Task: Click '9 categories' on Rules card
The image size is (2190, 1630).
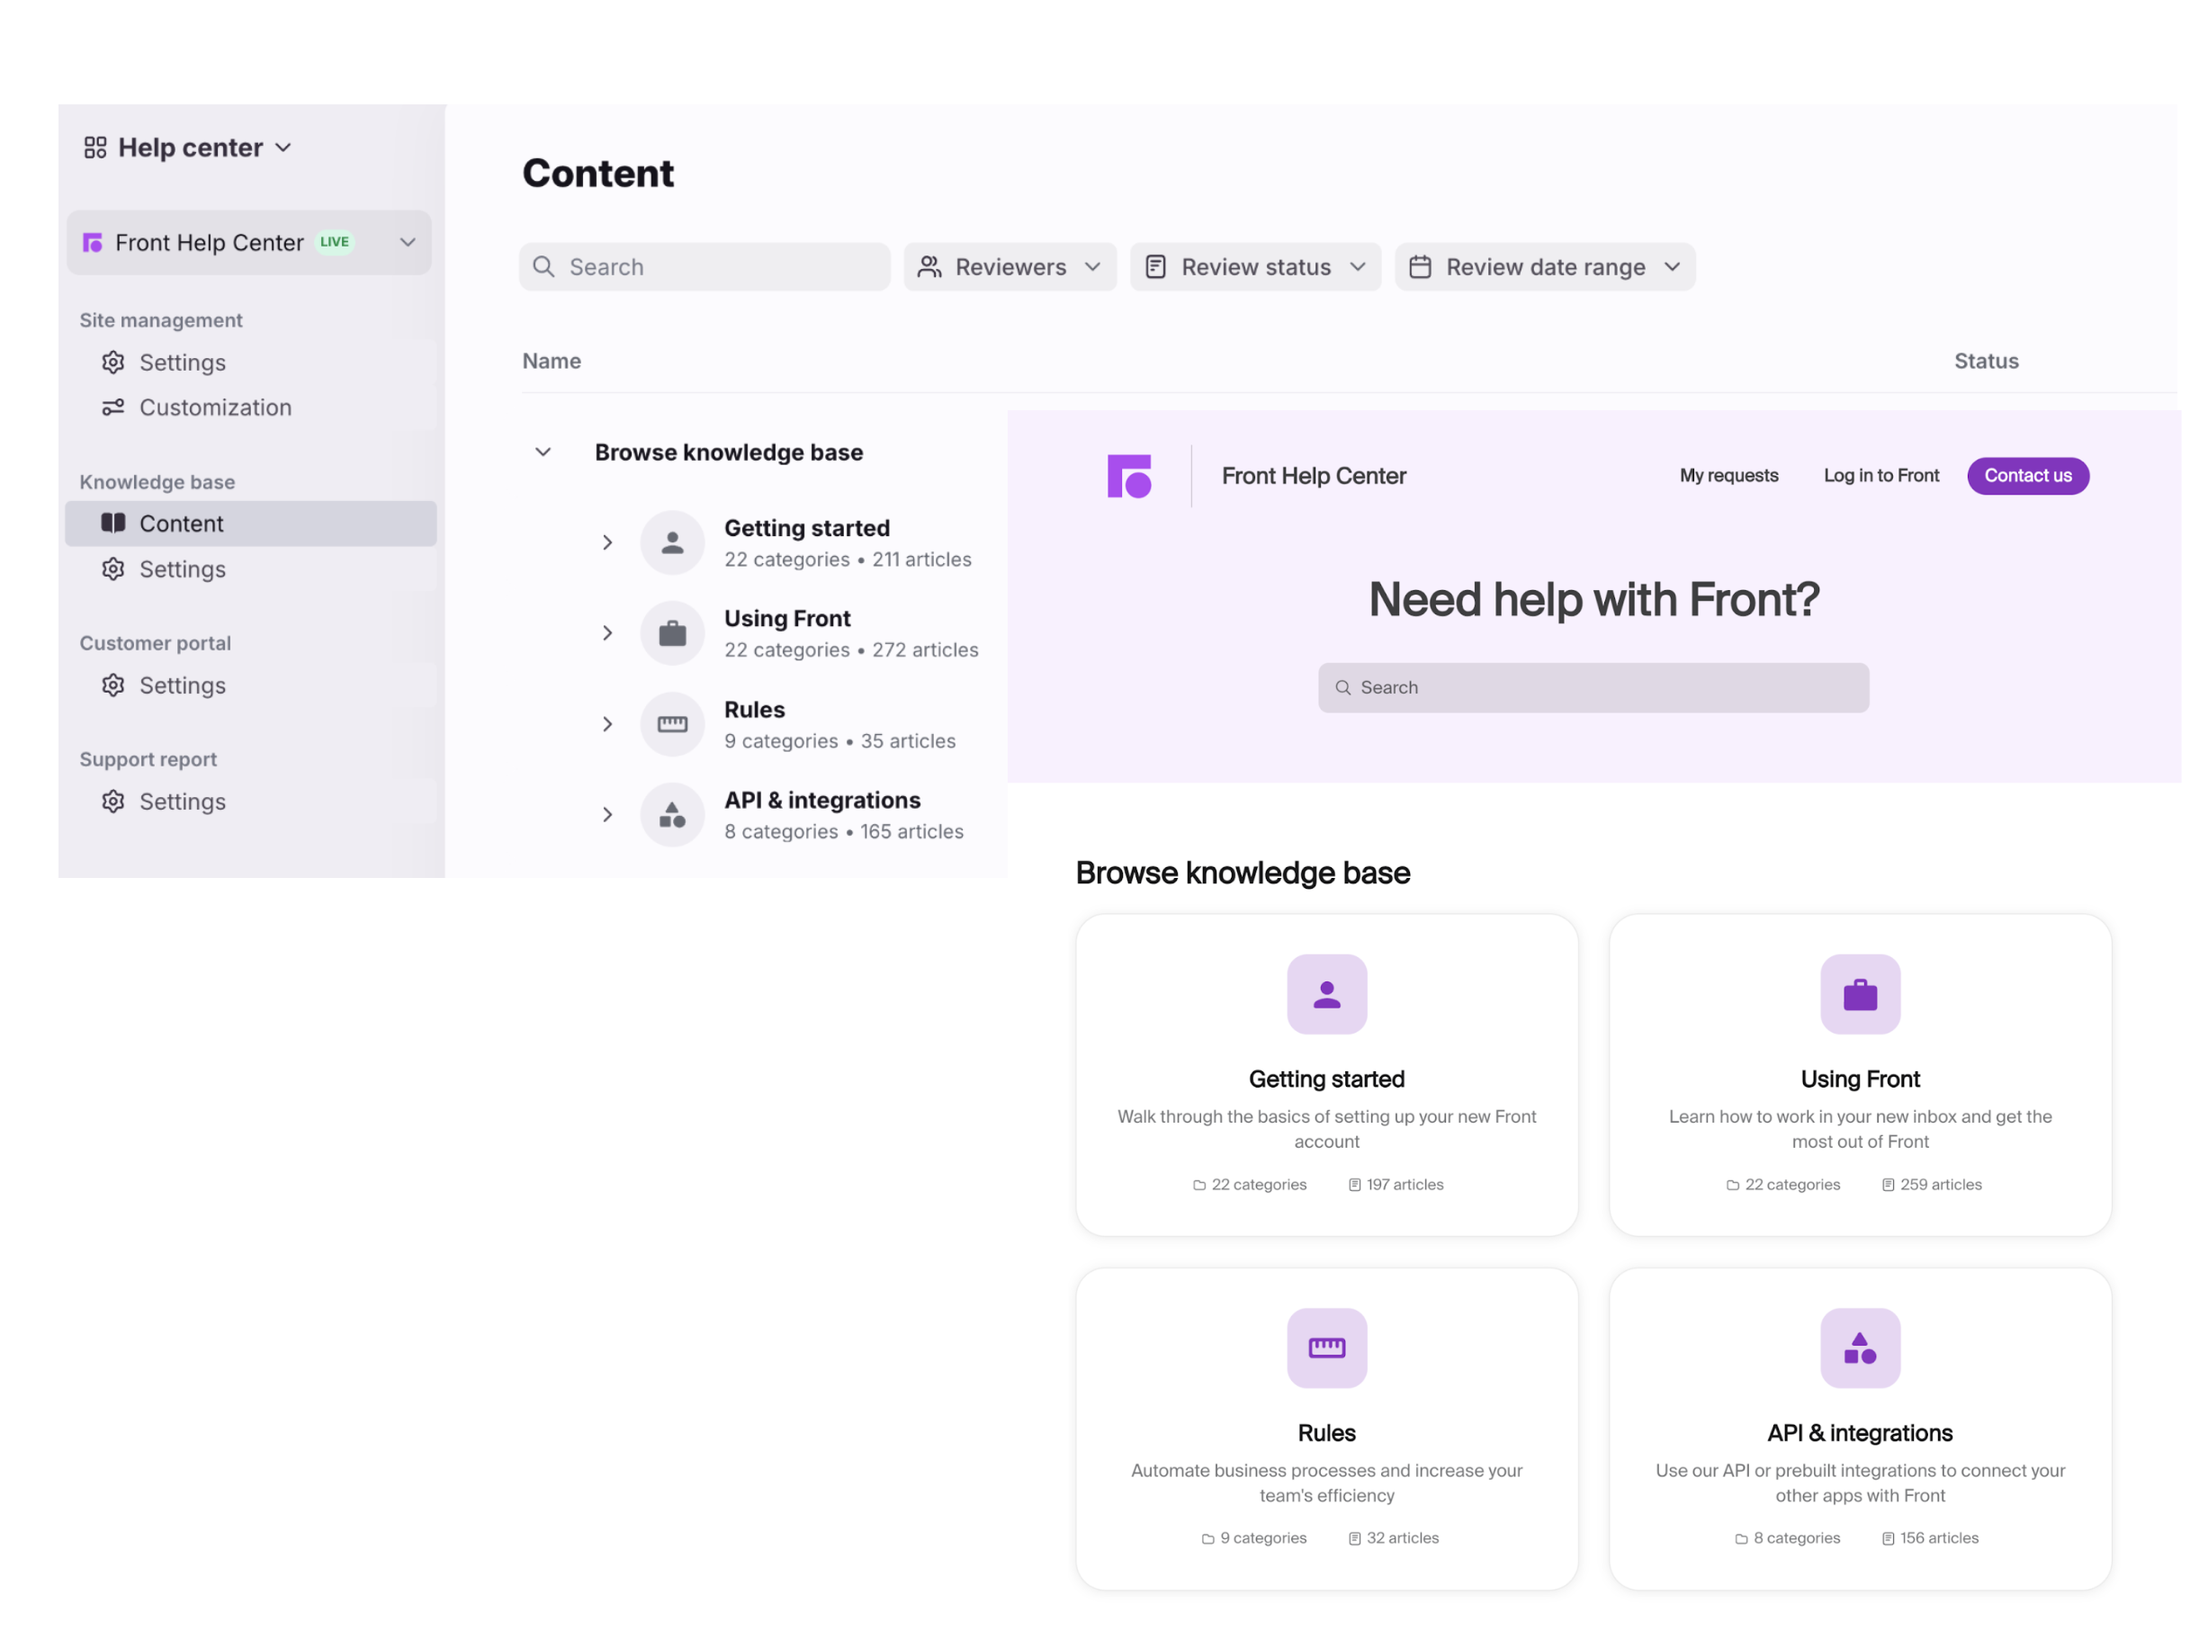Action: [x=1254, y=1538]
